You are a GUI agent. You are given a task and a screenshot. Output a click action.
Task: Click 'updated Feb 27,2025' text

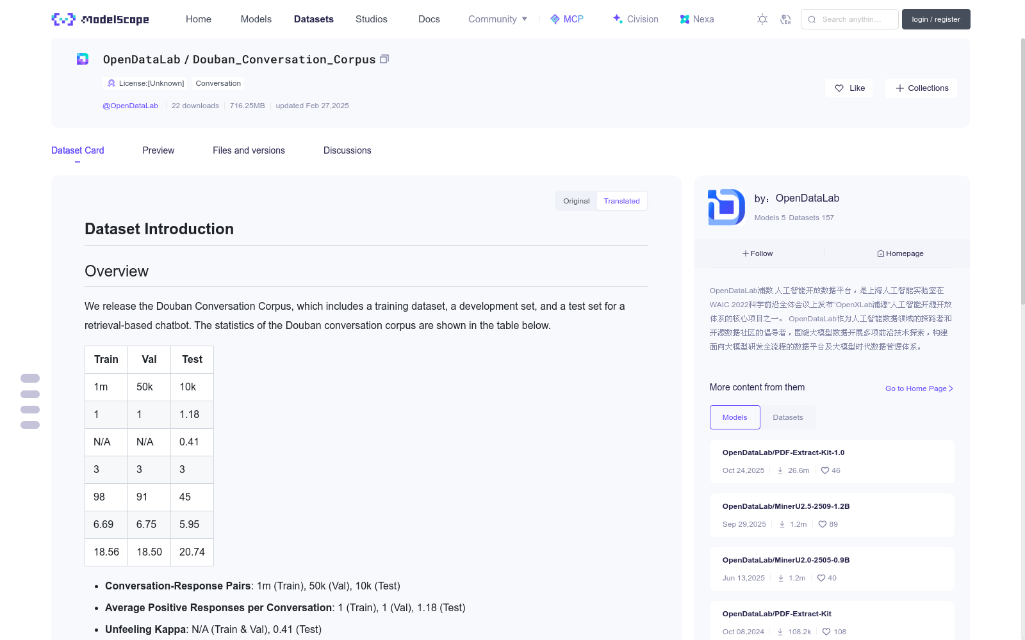coord(312,106)
